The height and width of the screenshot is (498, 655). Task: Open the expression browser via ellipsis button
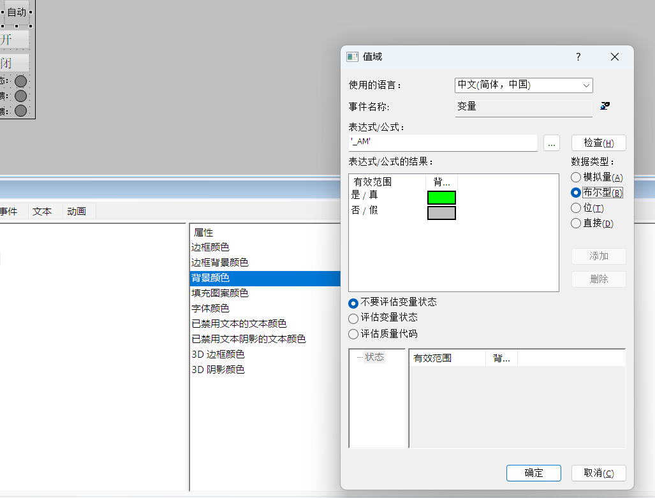551,143
